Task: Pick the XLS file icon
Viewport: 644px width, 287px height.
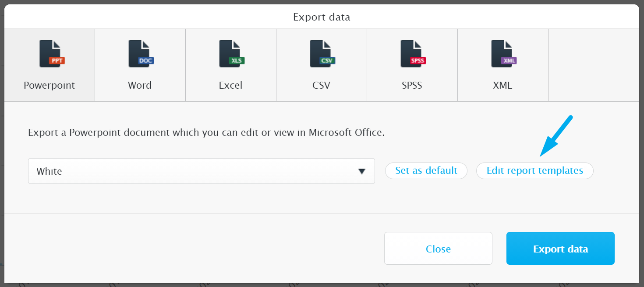Action: (231, 54)
